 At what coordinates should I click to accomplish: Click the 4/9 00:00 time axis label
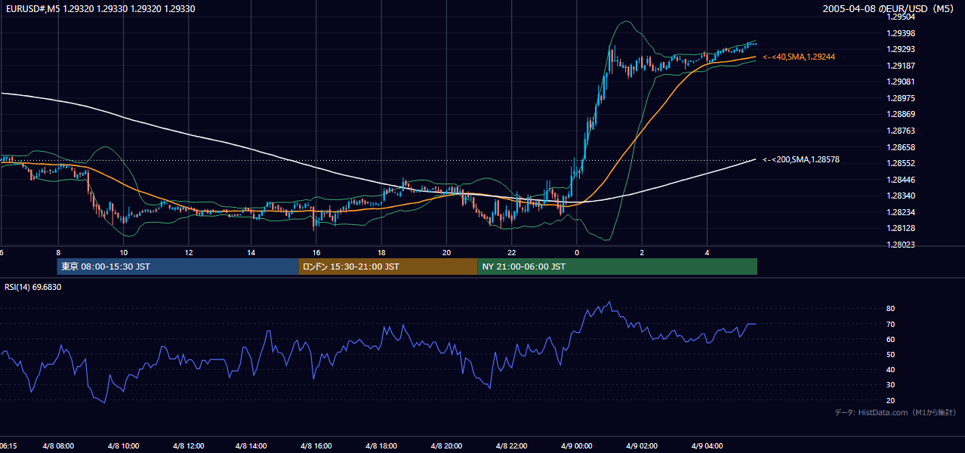576,445
